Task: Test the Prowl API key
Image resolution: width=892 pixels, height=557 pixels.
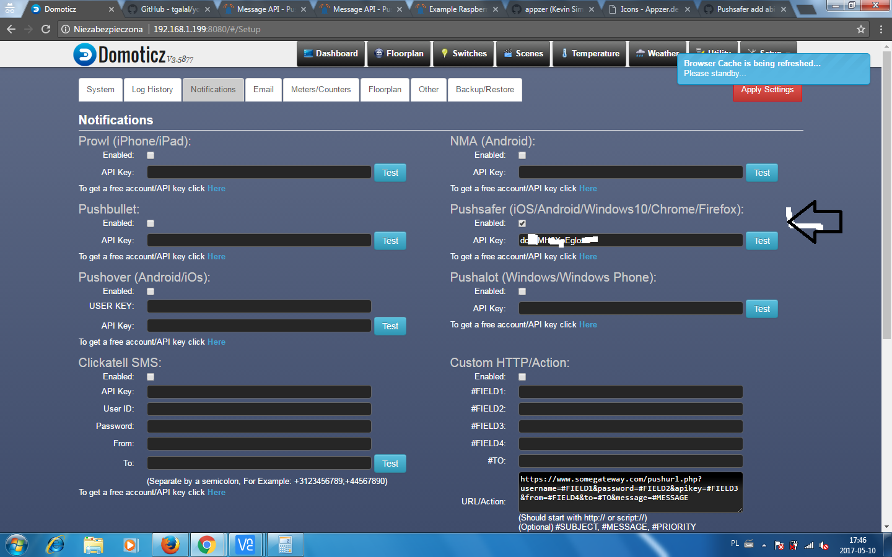Action: coord(390,173)
